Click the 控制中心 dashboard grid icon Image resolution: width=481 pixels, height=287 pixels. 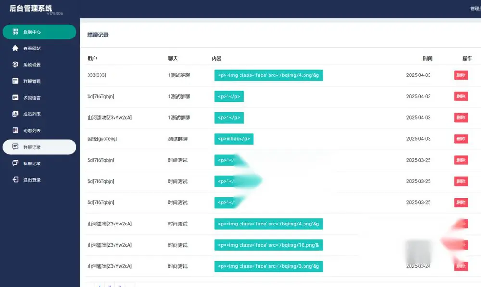[x=15, y=32]
